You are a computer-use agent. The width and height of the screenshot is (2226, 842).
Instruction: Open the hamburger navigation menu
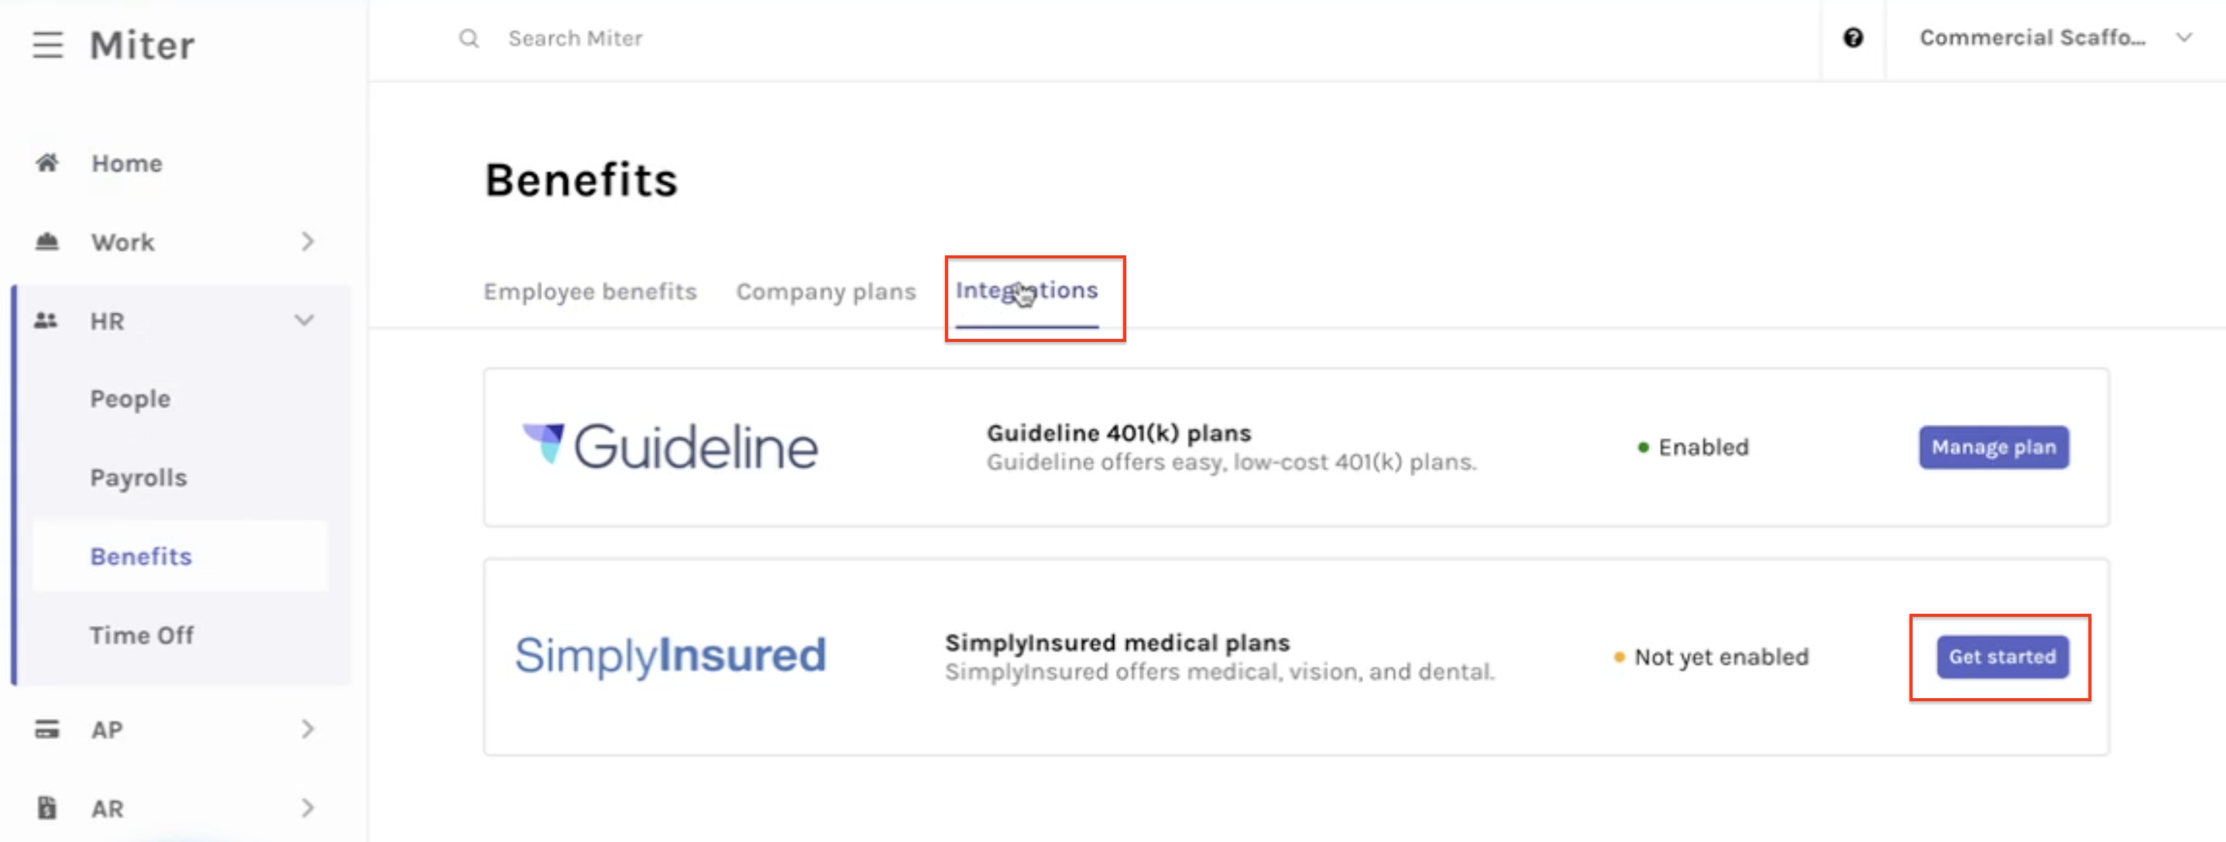47,45
